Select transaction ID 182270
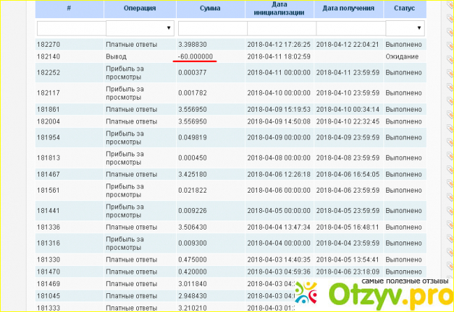This screenshot has height=312, width=454. pos(48,45)
